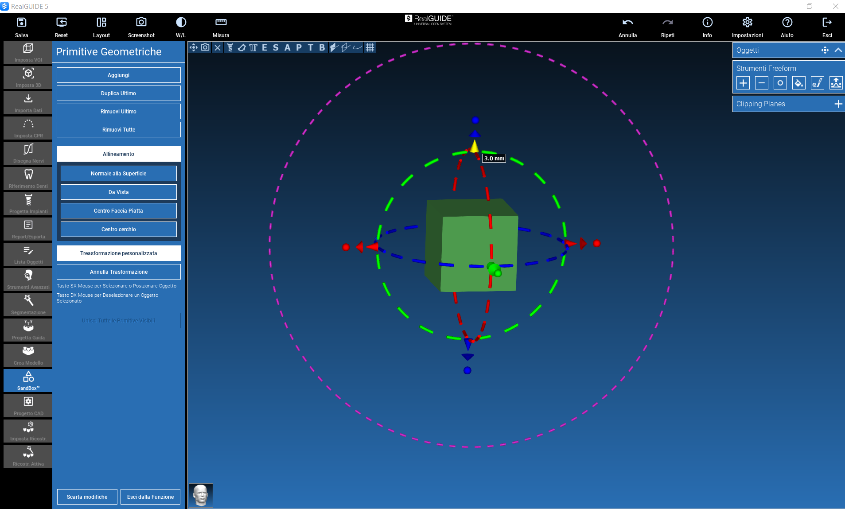The height and width of the screenshot is (509, 845).
Task: Expand the Clipping Planes panel
Action: point(838,104)
